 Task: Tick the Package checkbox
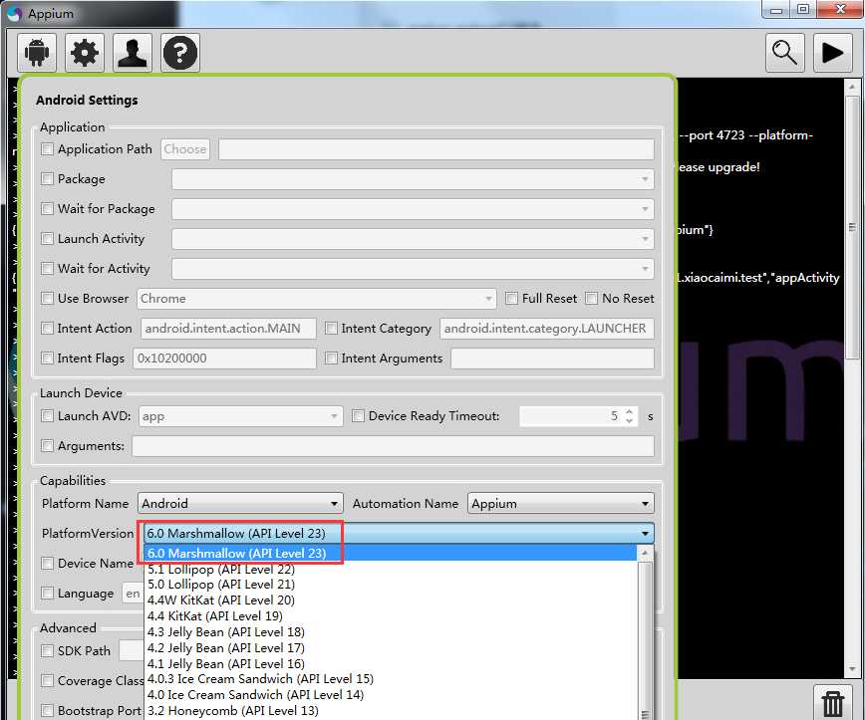48,178
